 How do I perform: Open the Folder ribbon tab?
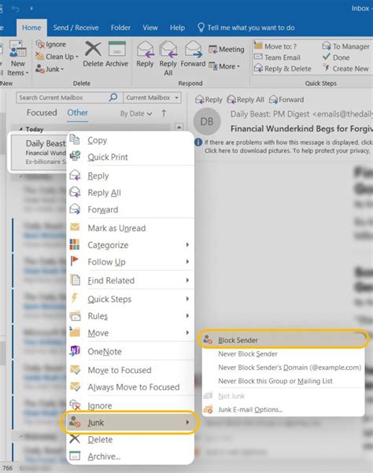click(120, 28)
